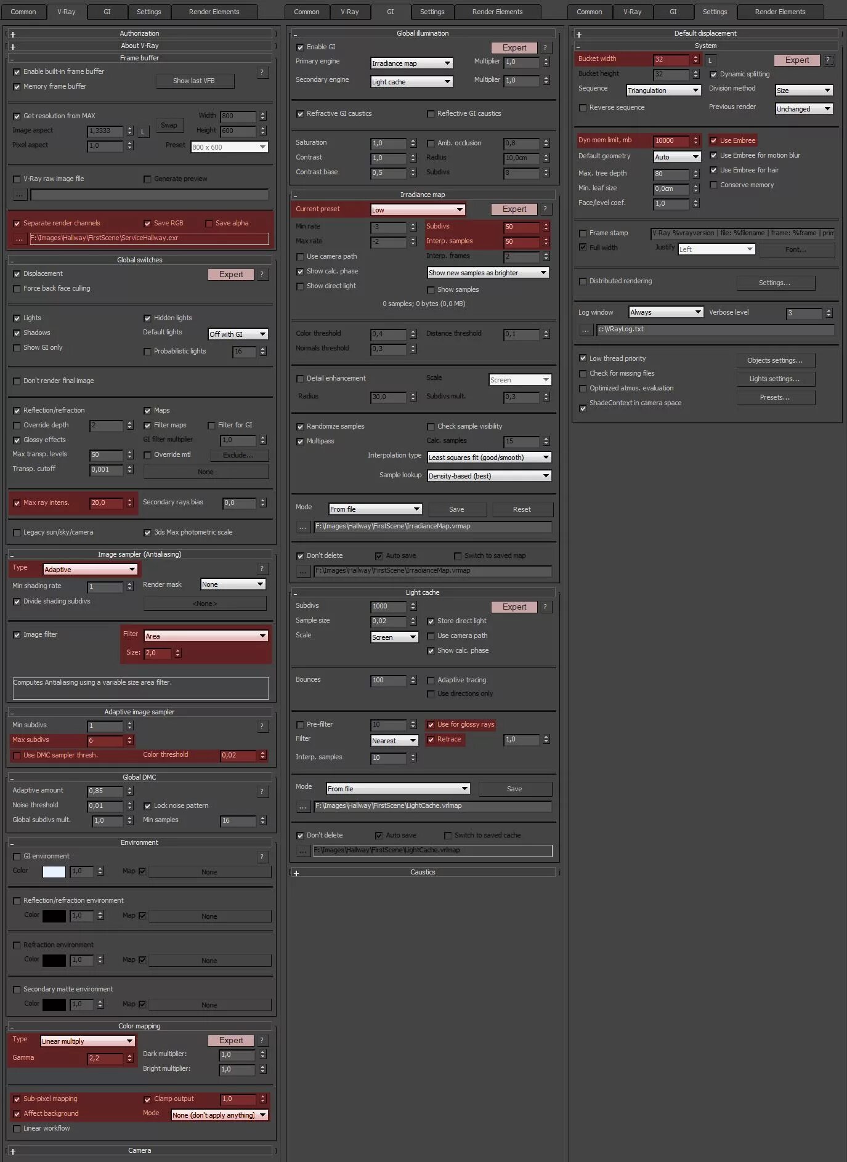
Task: Click Reflection/refraction environment black color swatch
Action: (54, 916)
